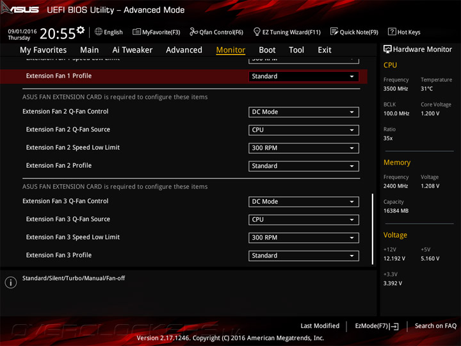
Task: Click the MyFavorite(F3) list icon
Action: click(x=137, y=31)
